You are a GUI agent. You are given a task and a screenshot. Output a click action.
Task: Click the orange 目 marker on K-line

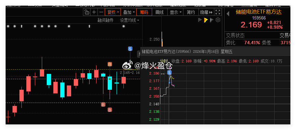110,64
